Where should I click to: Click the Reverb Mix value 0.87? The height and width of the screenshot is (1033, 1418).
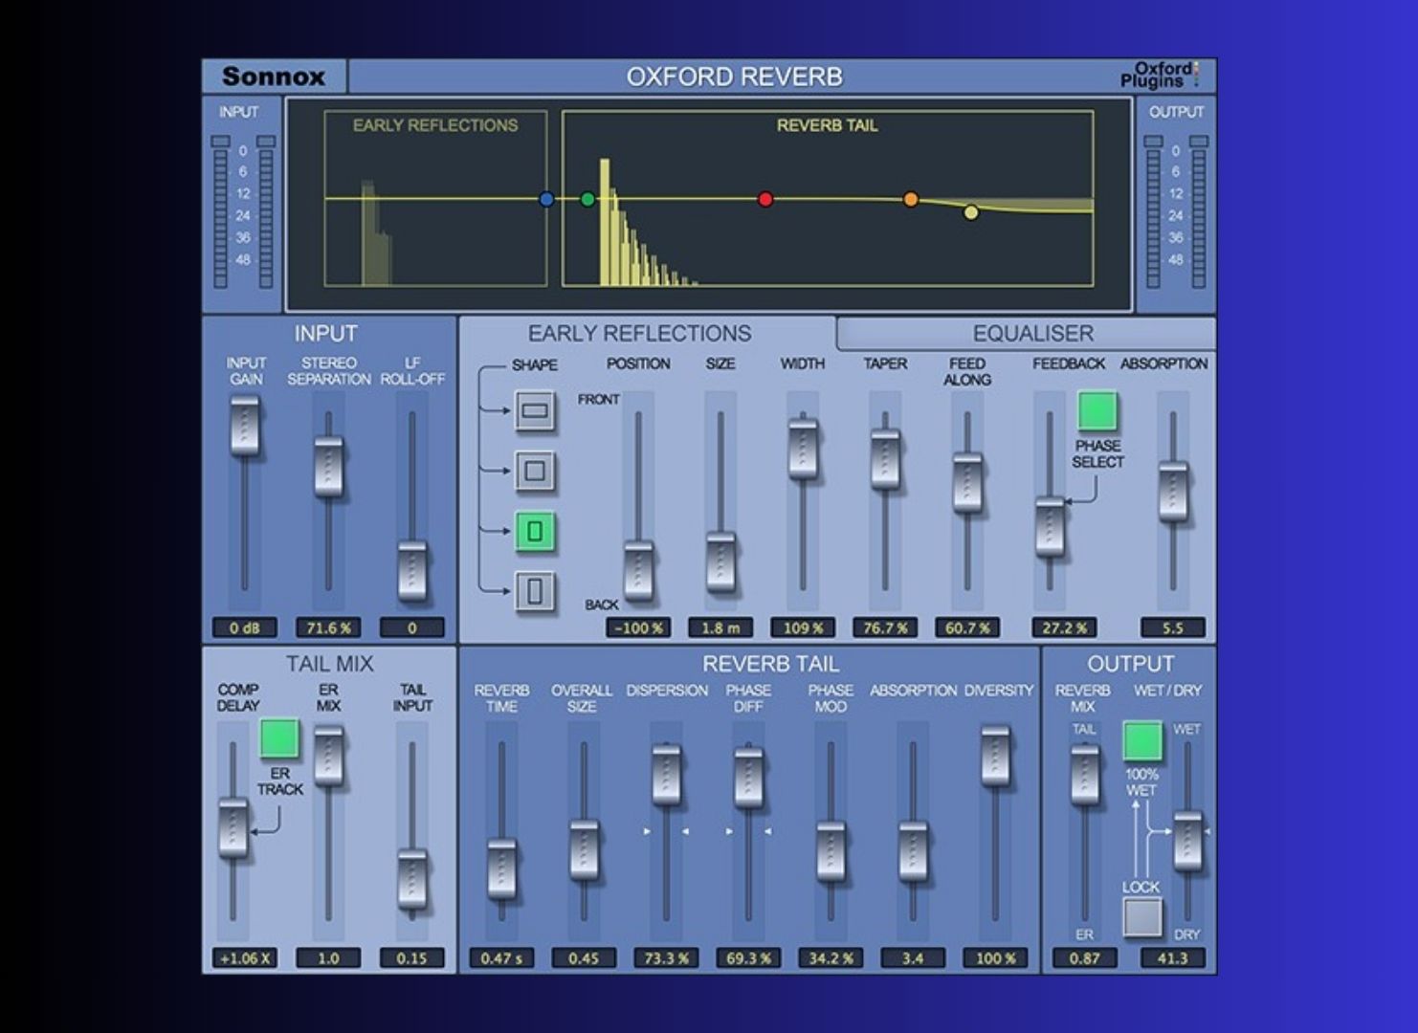(x=1084, y=958)
